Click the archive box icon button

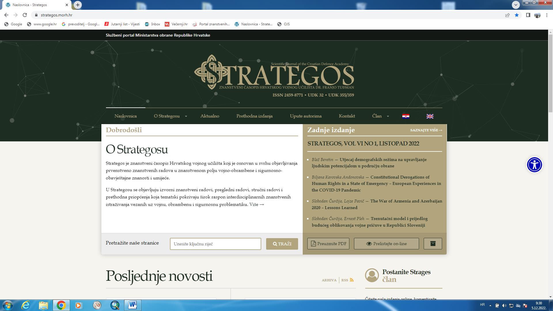(x=433, y=244)
